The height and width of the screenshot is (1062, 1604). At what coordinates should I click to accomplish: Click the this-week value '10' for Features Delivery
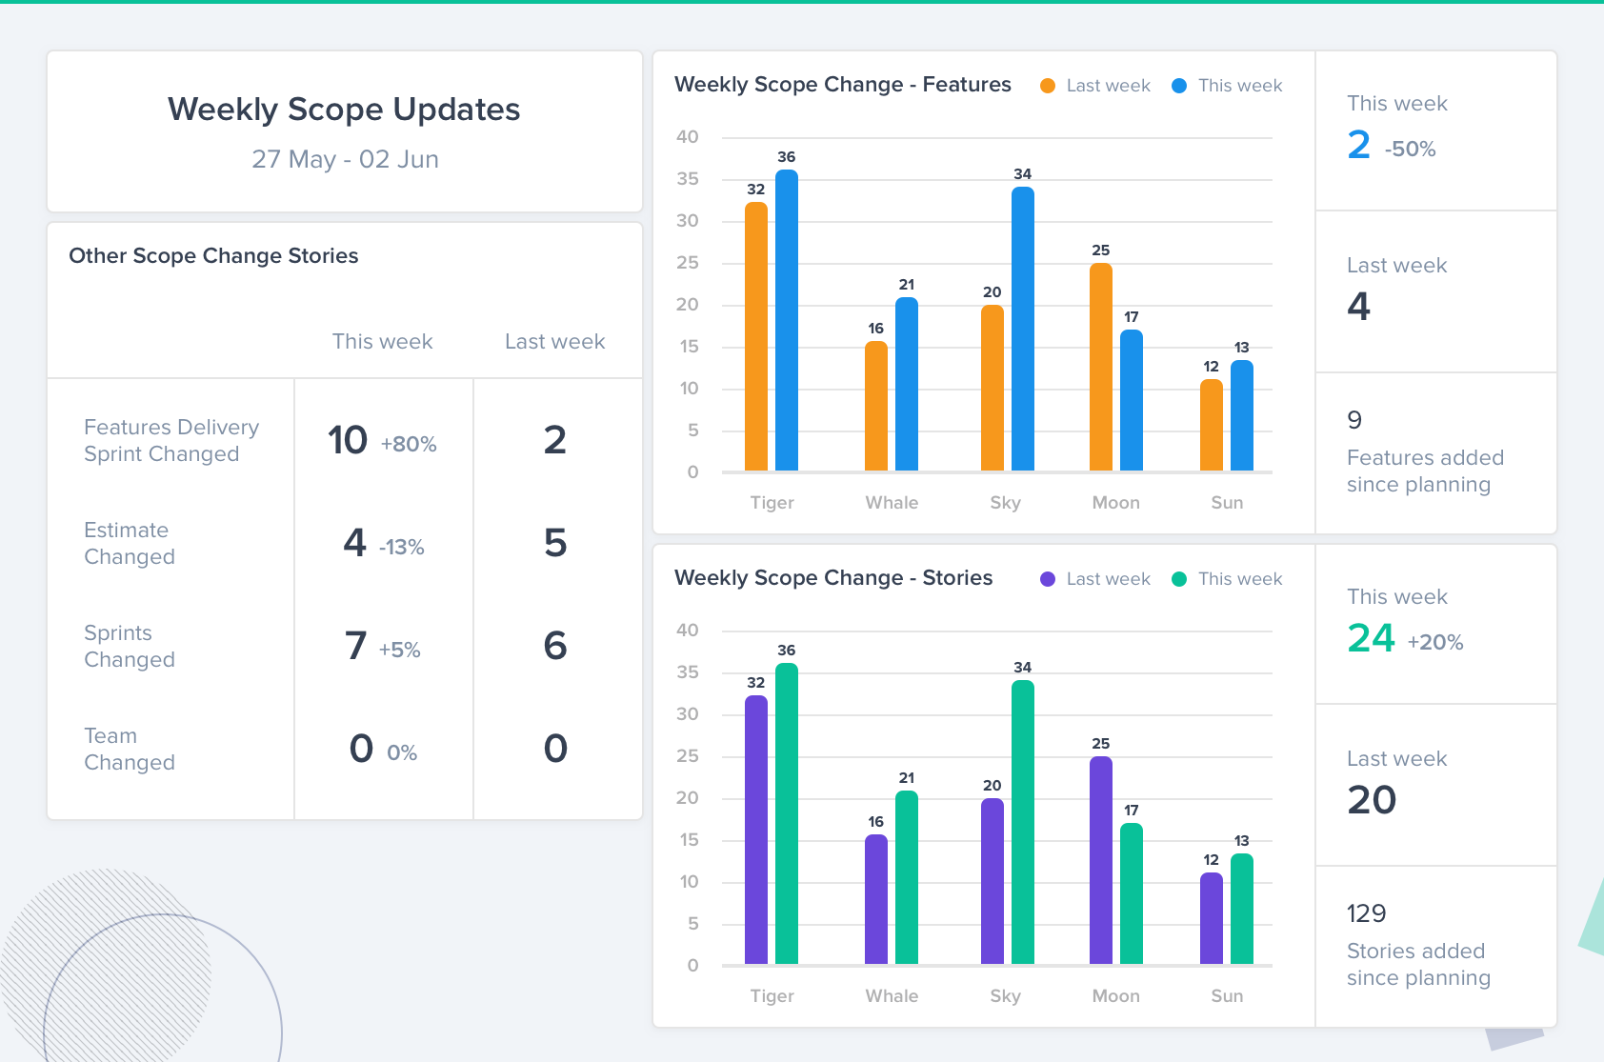coord(348,440)
